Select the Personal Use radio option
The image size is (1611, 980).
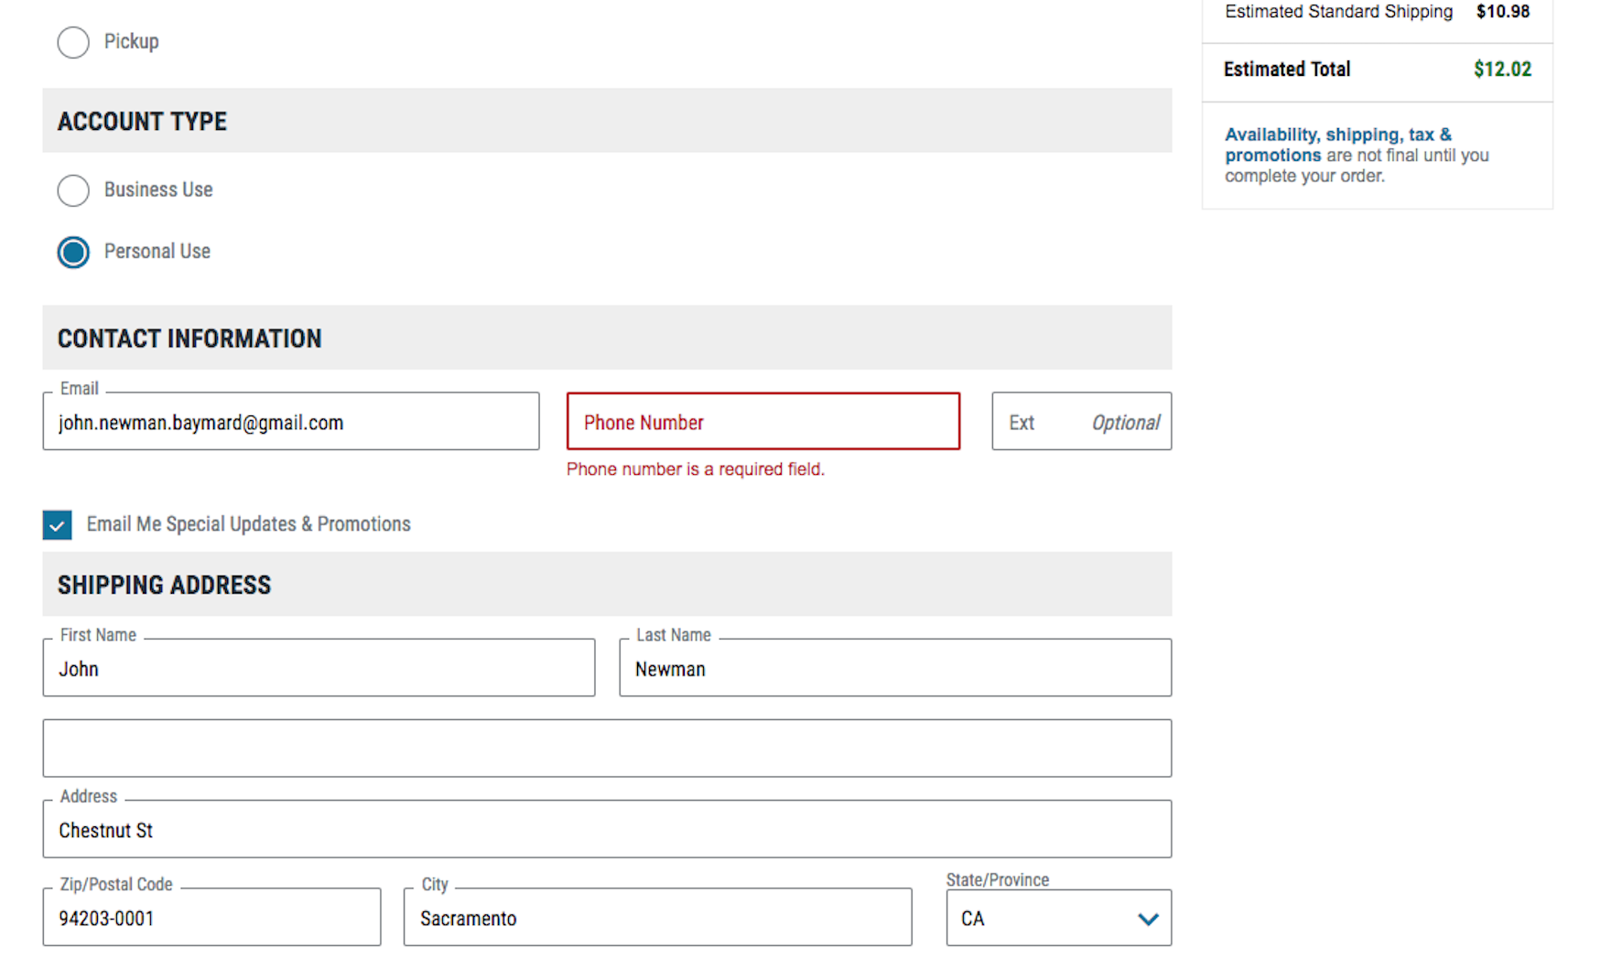[73, 252]
